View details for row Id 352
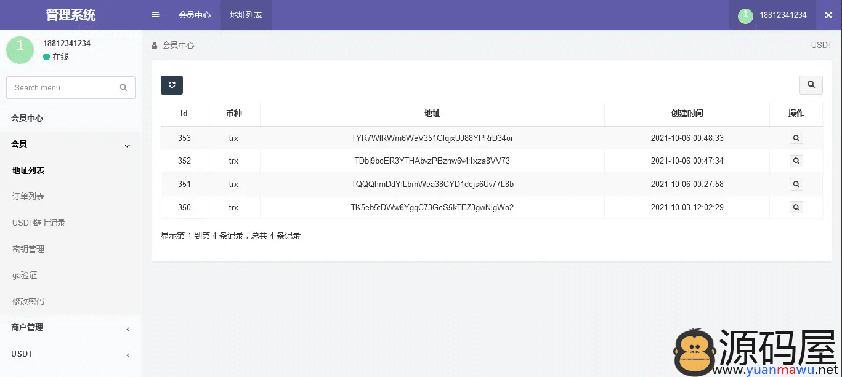842x377 pixels. (796, 161)
